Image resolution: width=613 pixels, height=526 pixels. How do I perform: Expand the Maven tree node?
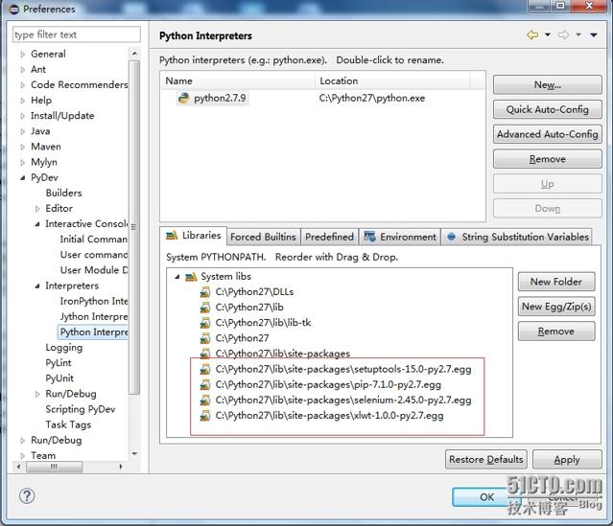click(x=23, y=148)
